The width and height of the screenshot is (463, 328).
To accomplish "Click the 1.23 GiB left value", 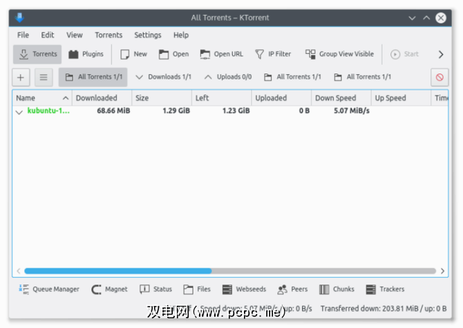I will [x=236, y=111].
